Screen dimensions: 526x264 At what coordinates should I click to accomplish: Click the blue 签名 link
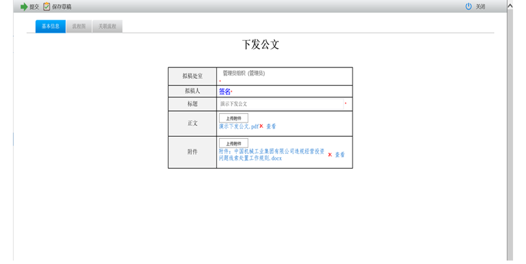225,91
